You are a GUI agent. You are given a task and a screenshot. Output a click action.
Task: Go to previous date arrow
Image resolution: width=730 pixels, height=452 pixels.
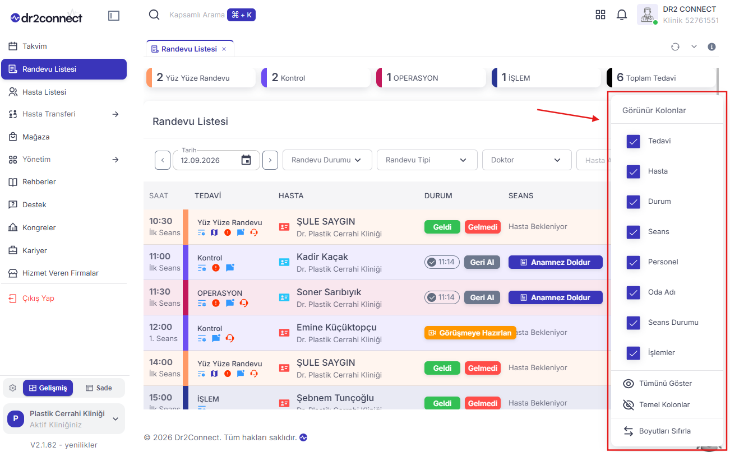162,160
